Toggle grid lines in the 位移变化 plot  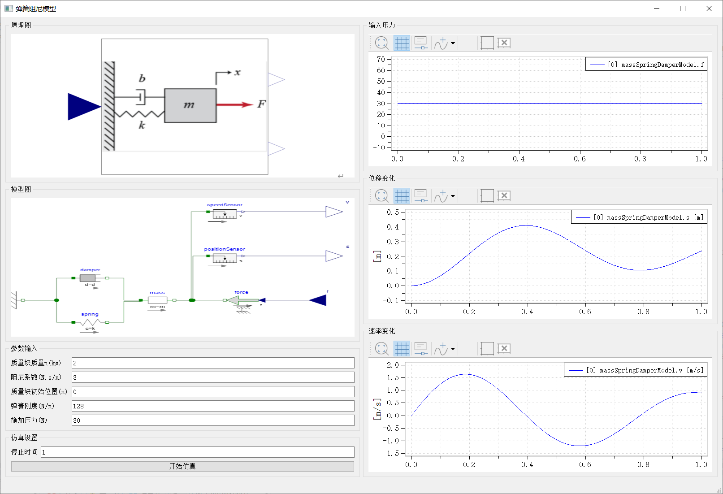(402, 196)
